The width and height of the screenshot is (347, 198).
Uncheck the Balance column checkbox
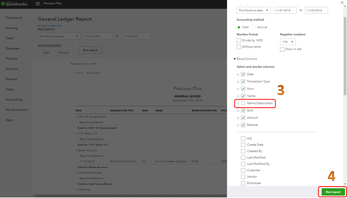click(x=243, y=125)
